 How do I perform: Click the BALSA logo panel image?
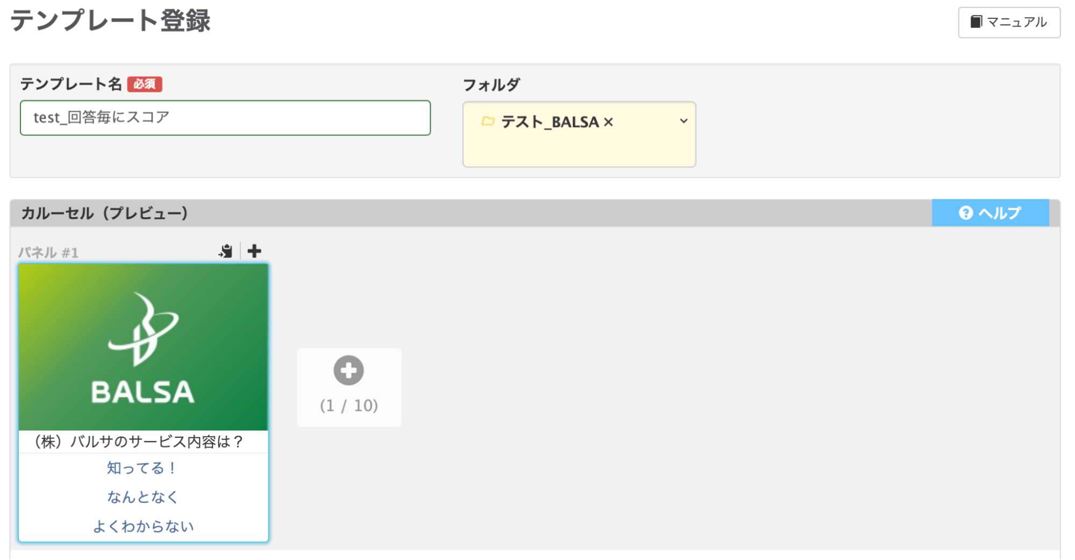143,347
